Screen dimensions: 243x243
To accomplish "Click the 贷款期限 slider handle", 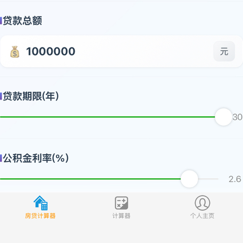I will [x=223, y=117].
